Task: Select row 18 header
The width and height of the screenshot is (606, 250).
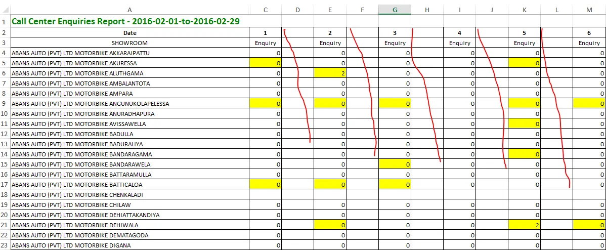Action: 5,194
